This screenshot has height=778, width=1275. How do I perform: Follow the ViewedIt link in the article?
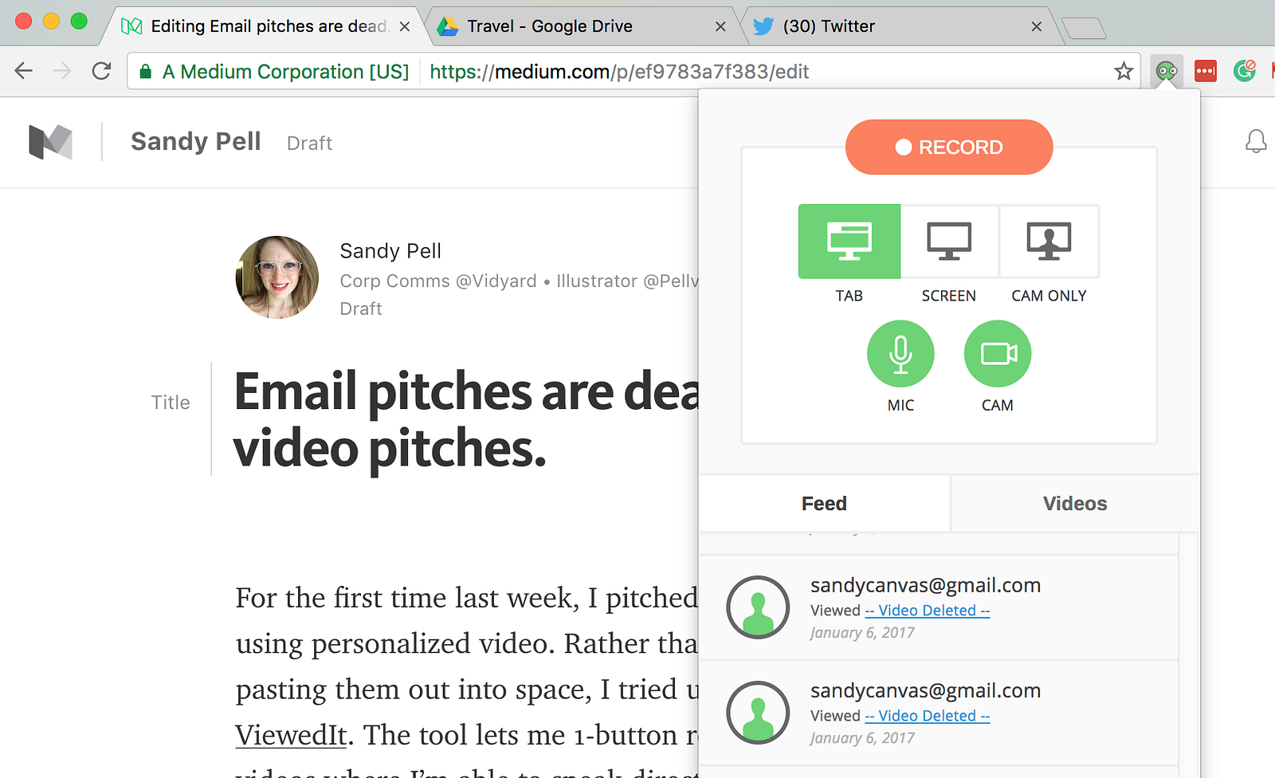point(291,735)
